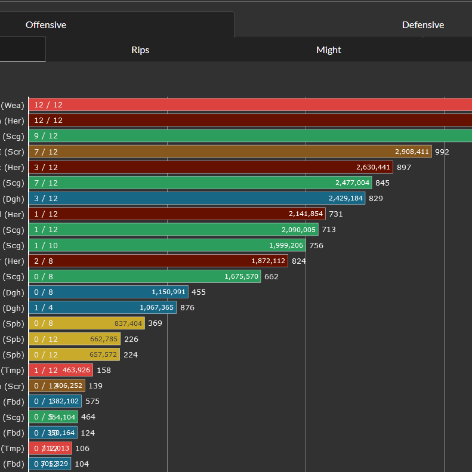The width and height of the screenshot is (472, 472).
Task: Click the green bar labeled 9 / 12
Action: tap(250, 136)
